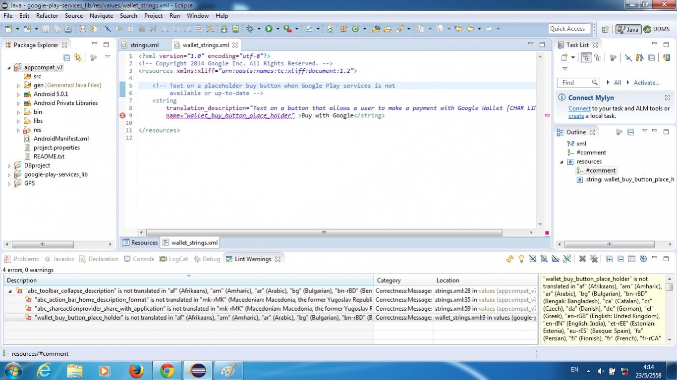Viewport: 677px width, 380px height.
Task: Click the Package Explorer horizontal scrollbar
Action: coord(42,244)
